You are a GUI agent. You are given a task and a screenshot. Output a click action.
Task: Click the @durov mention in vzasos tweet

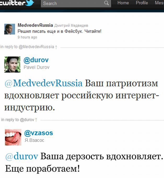[22, 156]
